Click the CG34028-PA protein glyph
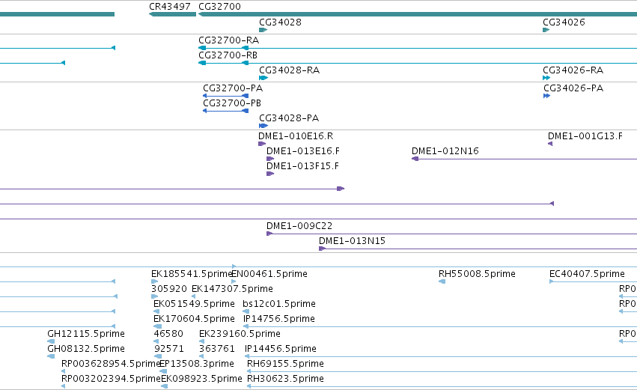 [x=263, y=126]
